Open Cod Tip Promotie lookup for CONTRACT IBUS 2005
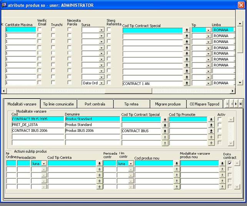 click(x=211, y=120)
